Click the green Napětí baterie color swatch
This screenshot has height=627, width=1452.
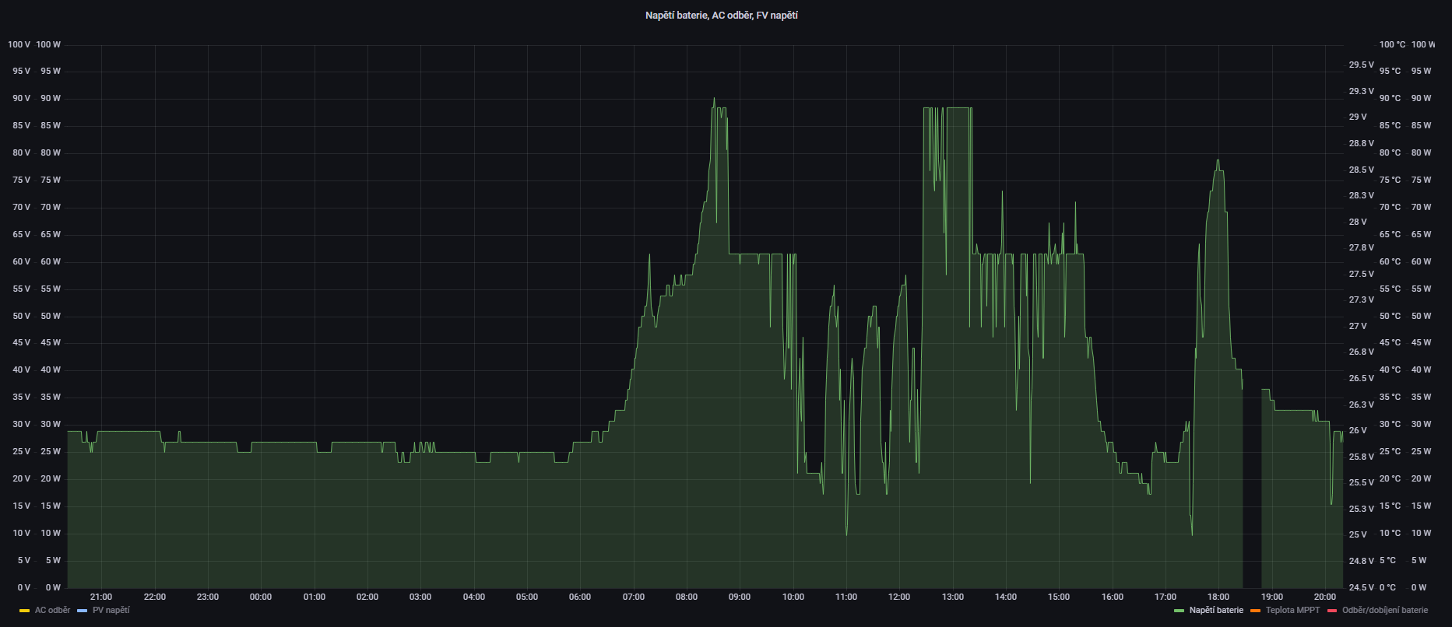click(1179, 611)
